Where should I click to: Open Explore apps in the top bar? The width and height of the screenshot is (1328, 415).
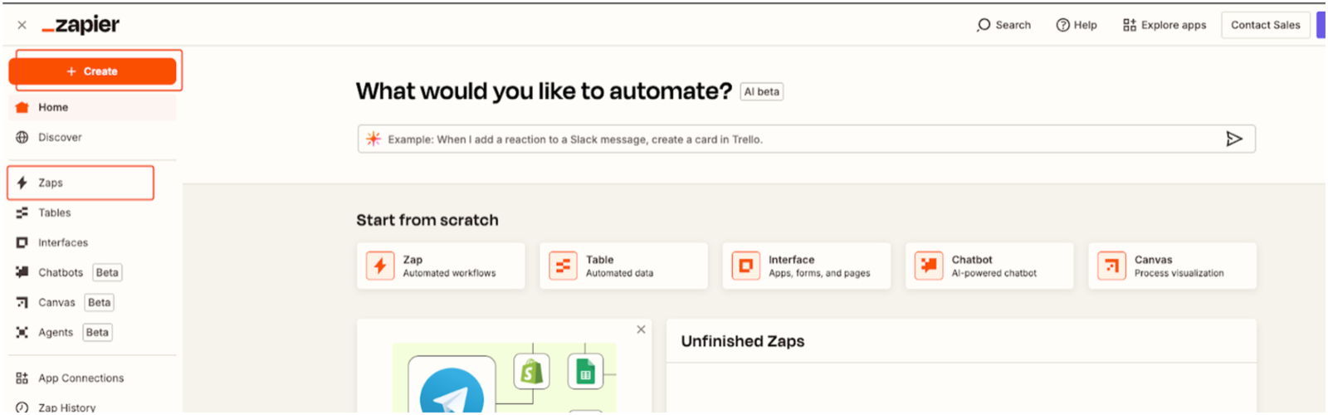(1164, 25)
